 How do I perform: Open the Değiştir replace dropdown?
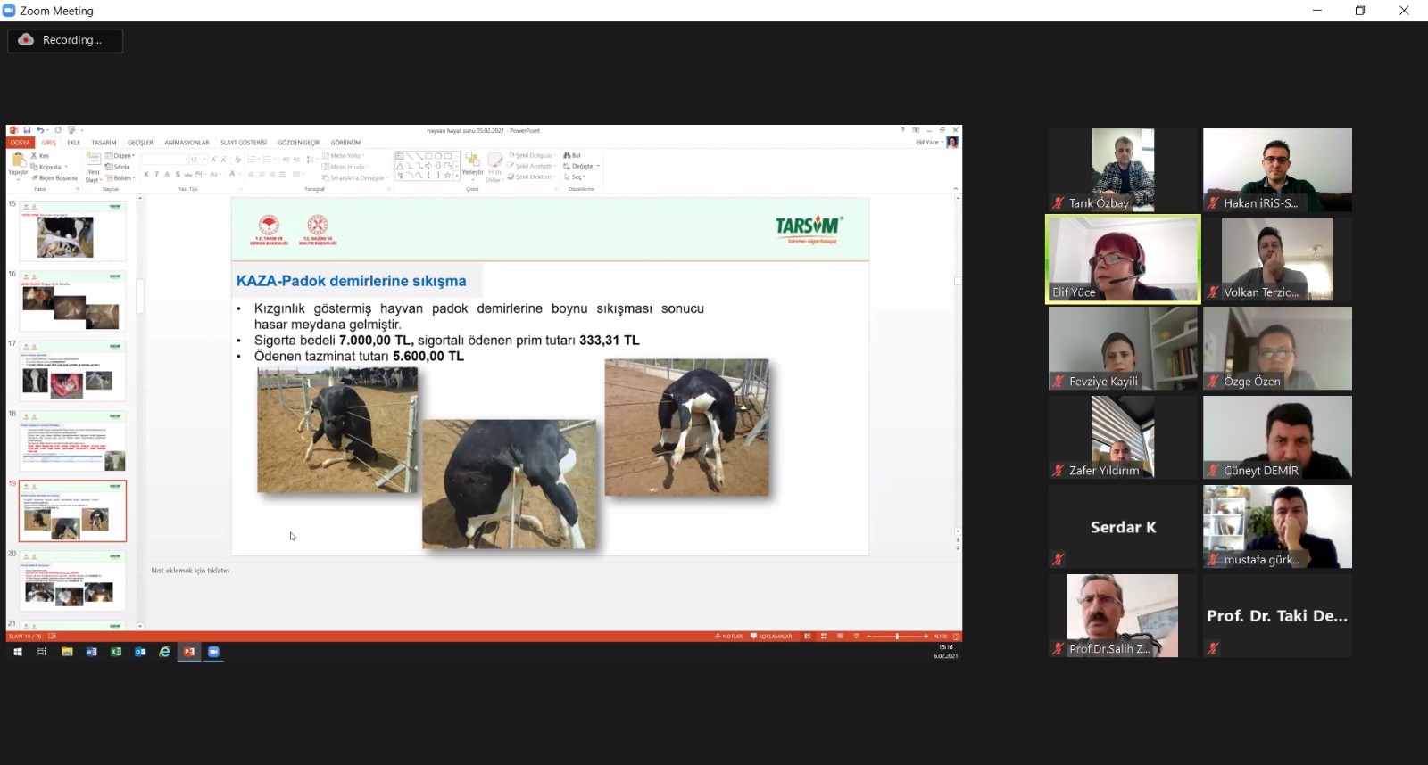click(582, 166)
